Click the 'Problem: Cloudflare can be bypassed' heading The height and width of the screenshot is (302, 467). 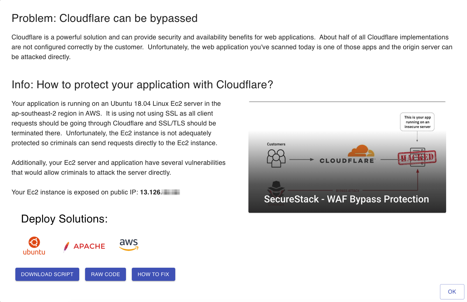[104, 18]
